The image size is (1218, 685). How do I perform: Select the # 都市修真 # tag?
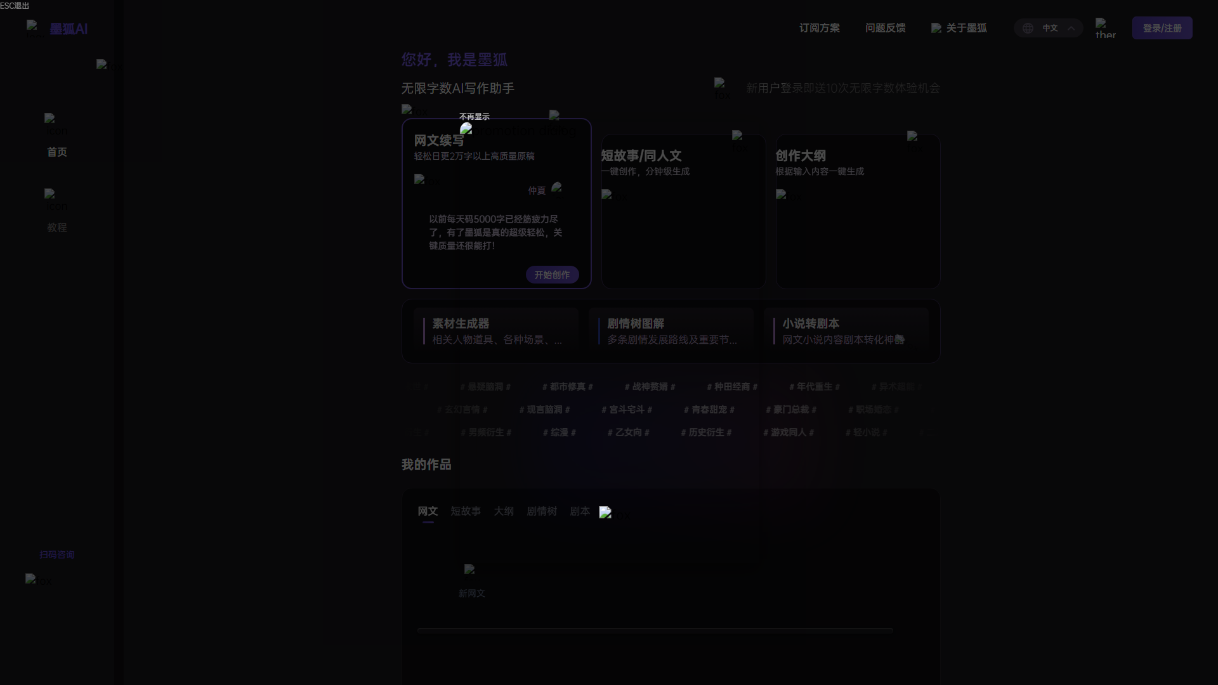tap(566, 386)
